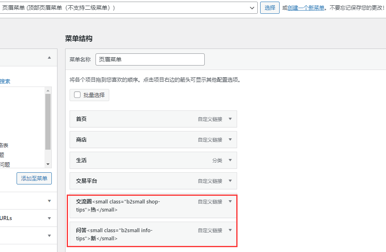Open the 创建一个新菜单 link

tap(305, 8)
